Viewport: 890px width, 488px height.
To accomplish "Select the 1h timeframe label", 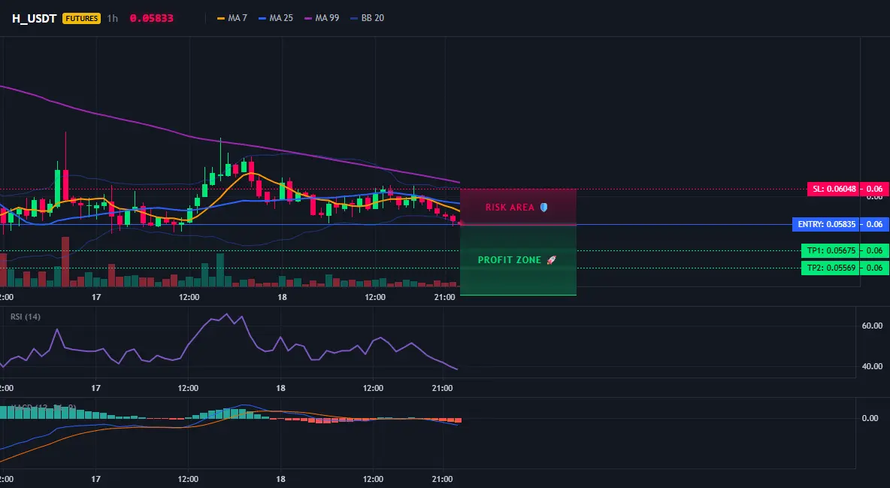I will click(113, 18).
